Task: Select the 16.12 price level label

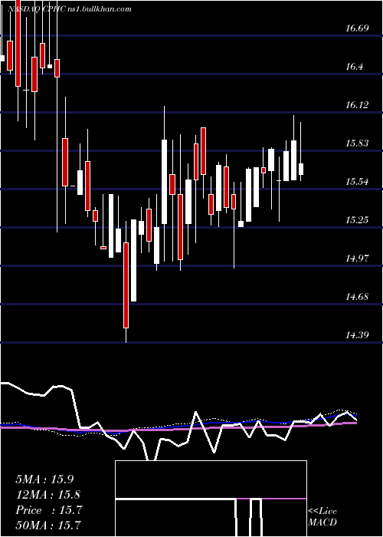Action: pyautogui.click(x=357, y=105)
